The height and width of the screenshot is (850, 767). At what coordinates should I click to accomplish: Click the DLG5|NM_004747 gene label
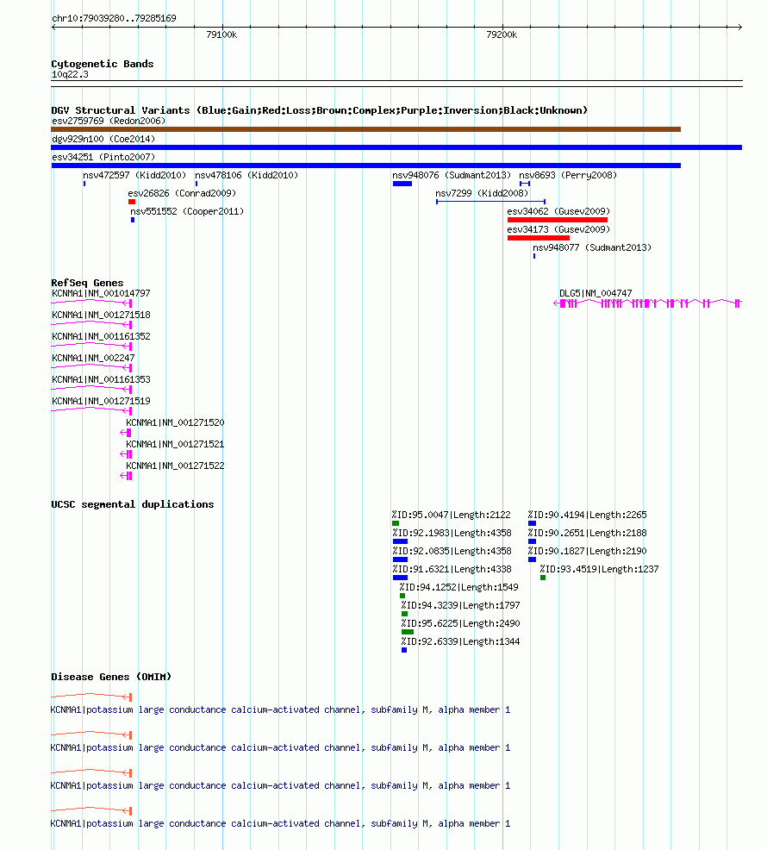pos(596,293)
